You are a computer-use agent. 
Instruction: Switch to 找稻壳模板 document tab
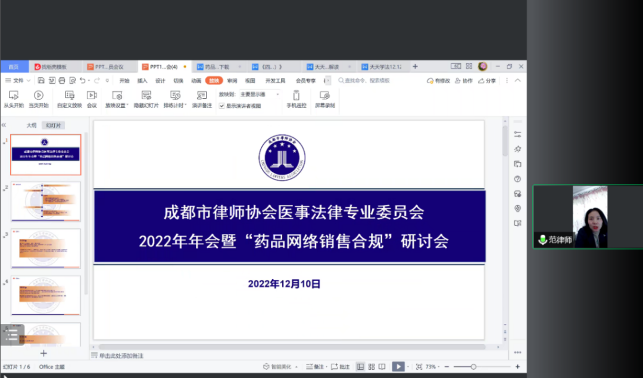tap(54, 67)
